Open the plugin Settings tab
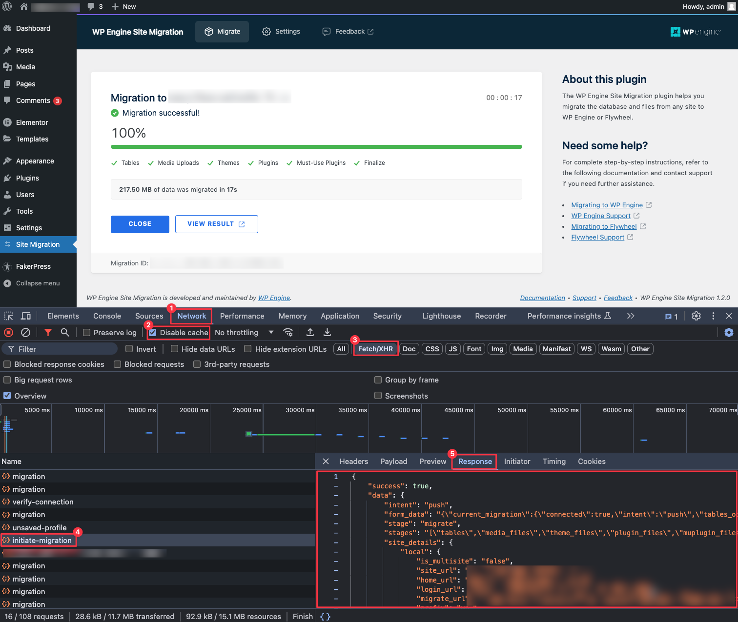This screenshot has width=738, height=622. point(281,32)
